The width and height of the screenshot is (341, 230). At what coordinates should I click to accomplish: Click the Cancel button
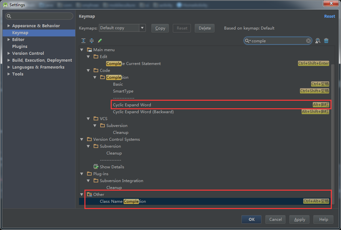[275, 220]
